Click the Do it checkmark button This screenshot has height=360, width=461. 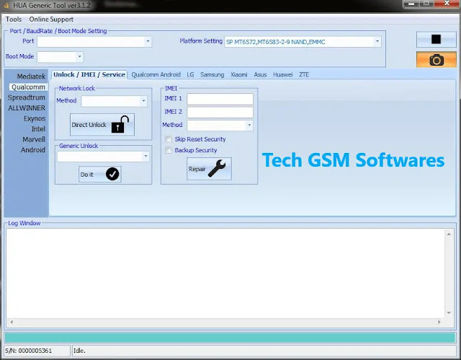pyautogui.click(x=99, y=175)
